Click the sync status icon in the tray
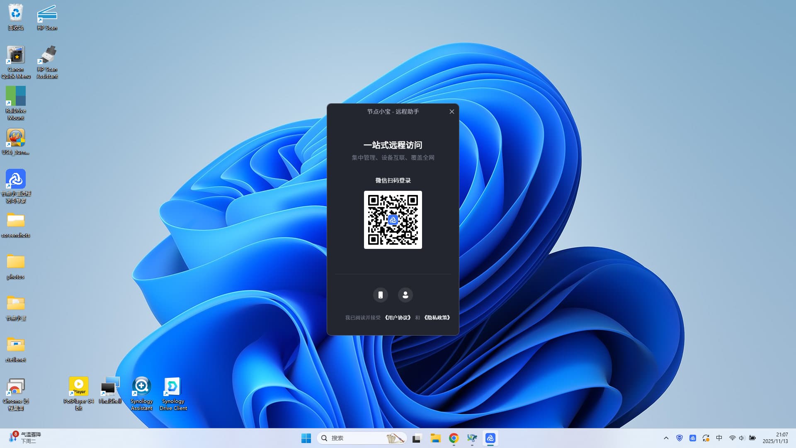This screenshot has height=448, width=796. [x=706, y=438]
